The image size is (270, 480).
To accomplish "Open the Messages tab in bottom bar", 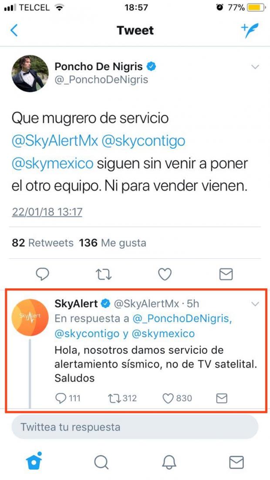I will [x=236, y=462].
